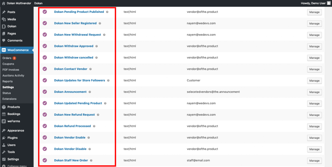Click the Plugins plug icon

coord(4,138)
